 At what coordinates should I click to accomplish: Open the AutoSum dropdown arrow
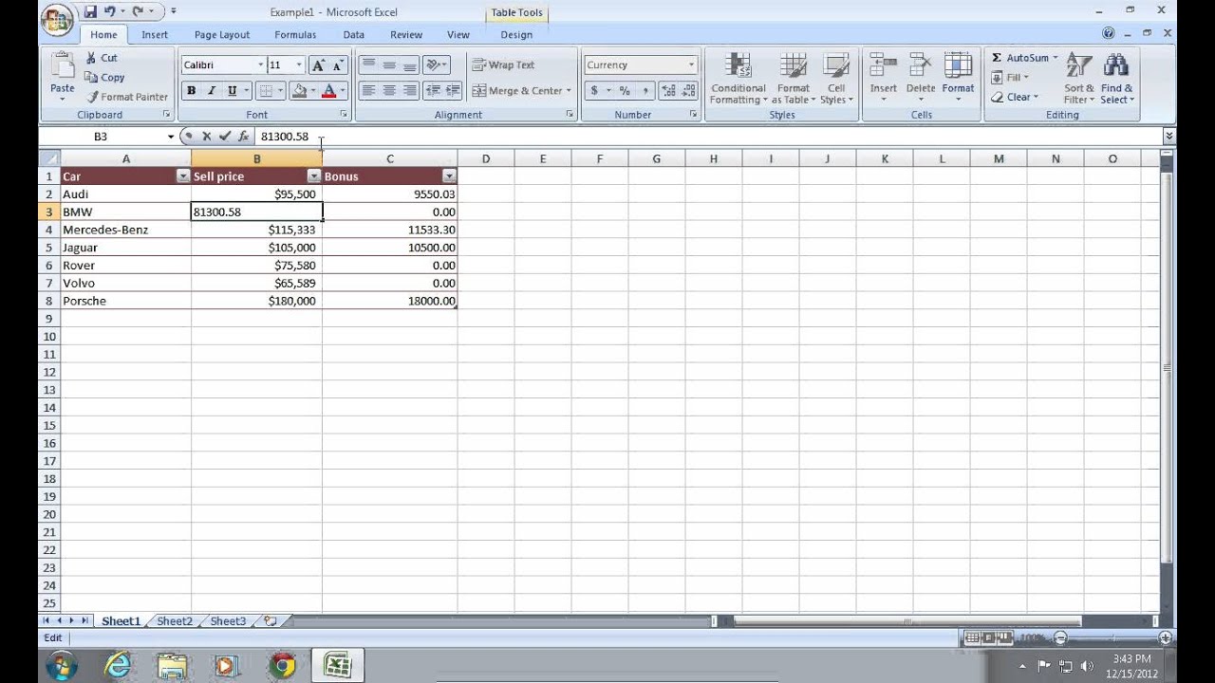1055,58
